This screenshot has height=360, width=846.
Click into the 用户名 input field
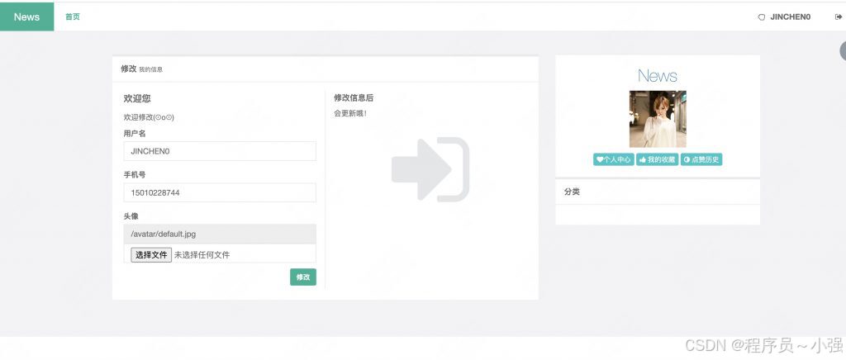(220, 151)
